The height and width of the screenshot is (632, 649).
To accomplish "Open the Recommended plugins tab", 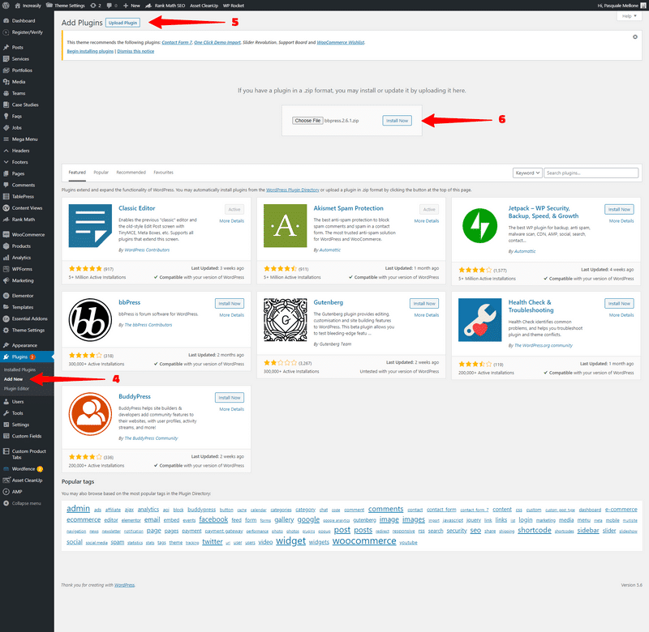I will (x=131, y=173).
